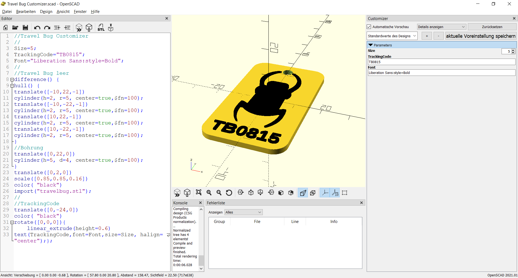518x278 pixels.
Task: Send the design to the 3D printer
Action: [111, 28]
